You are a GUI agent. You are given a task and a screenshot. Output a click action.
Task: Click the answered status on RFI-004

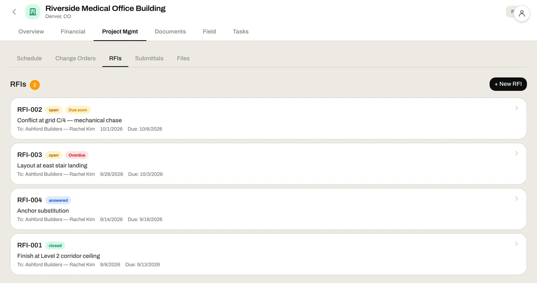tap(58, 200)
